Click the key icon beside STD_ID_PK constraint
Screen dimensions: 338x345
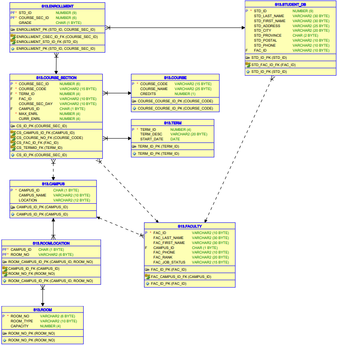pos(248,57)
